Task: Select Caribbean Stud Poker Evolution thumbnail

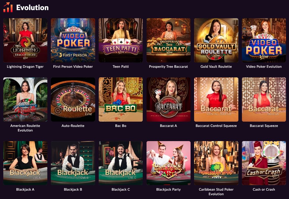Action: 216,163
